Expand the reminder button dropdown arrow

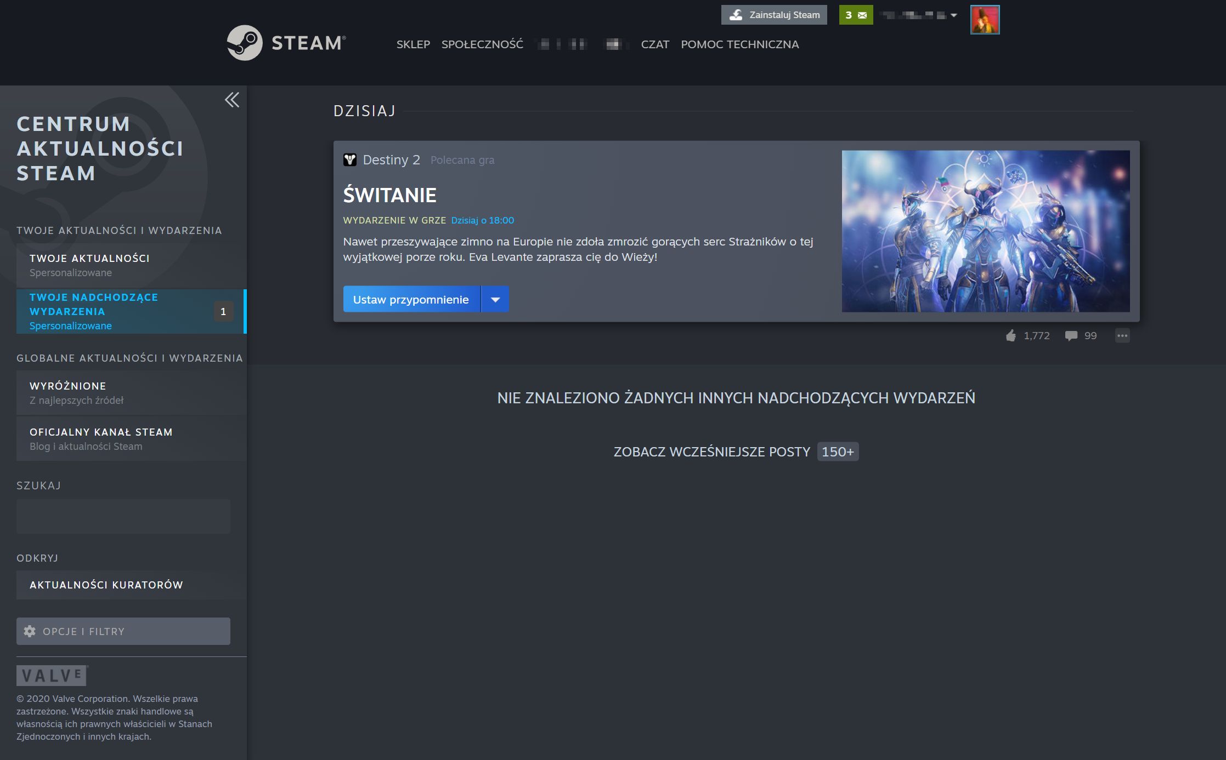495,300
